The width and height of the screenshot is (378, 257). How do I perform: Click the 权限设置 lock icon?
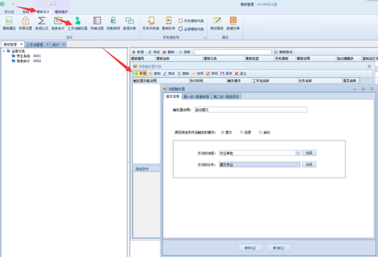click(x=25, y=23)
